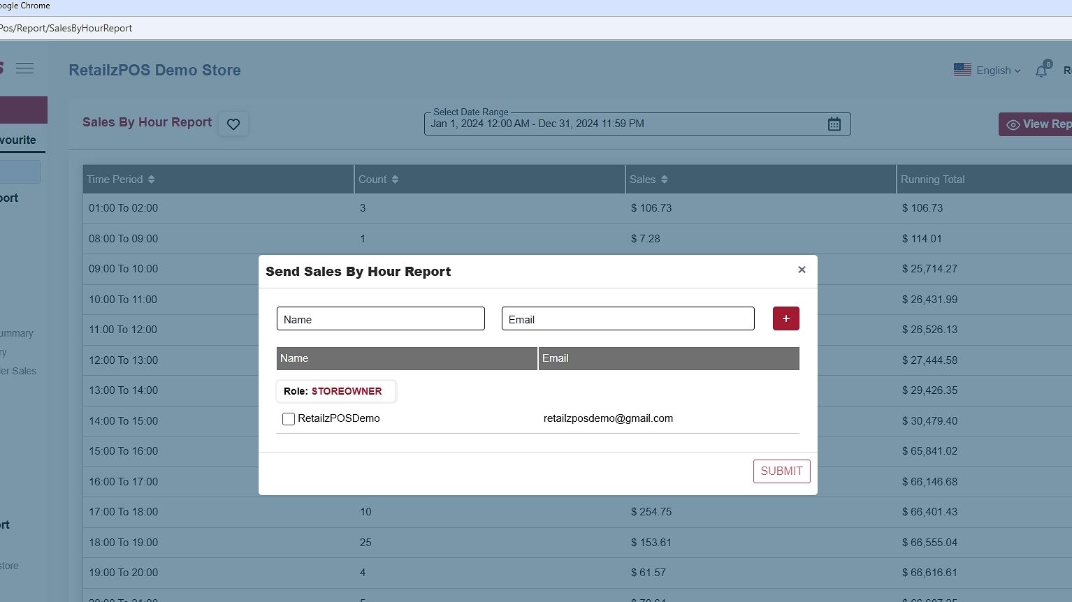Sort by Count column arrows

pos(395,179)
